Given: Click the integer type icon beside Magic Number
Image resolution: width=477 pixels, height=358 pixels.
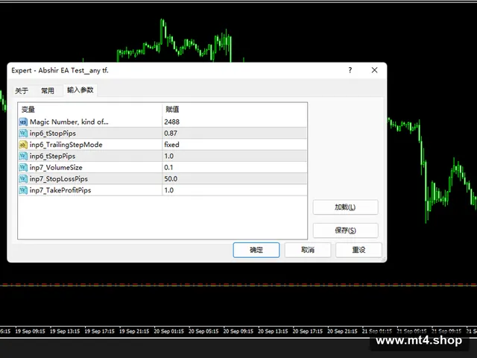Looking at the screenshot, I should pos(23,122).
